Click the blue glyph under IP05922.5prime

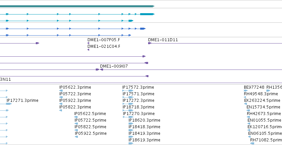click(77, 137)
